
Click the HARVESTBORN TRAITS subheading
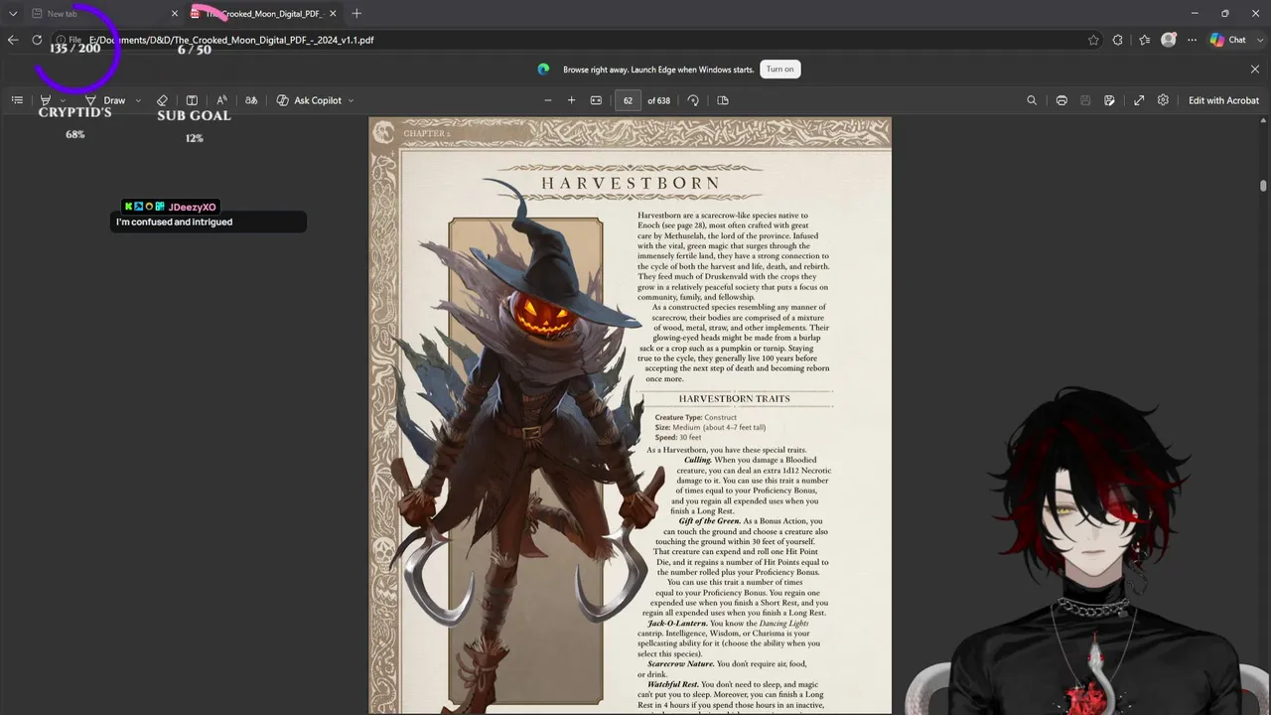(735, 399)
